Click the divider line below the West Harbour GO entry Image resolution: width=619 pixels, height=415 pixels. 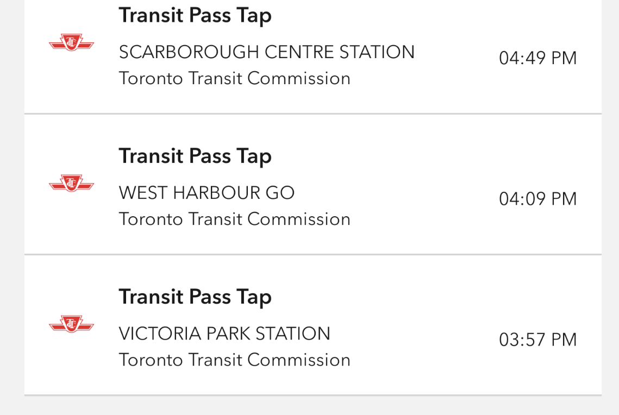click(x=312, y=254)
